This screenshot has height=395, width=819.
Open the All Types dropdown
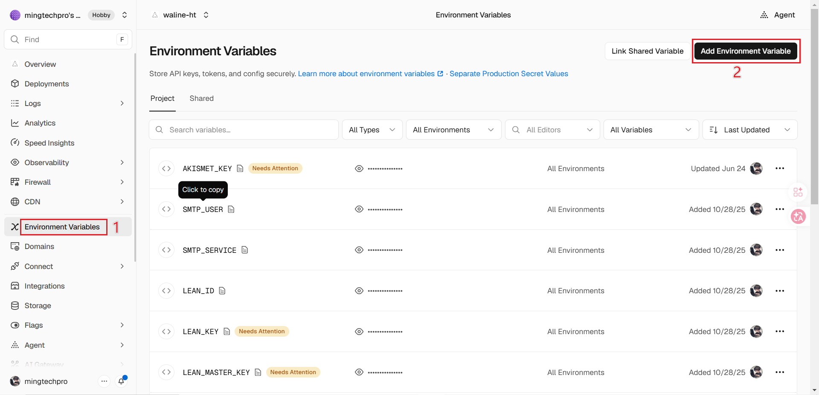(372, 130)
